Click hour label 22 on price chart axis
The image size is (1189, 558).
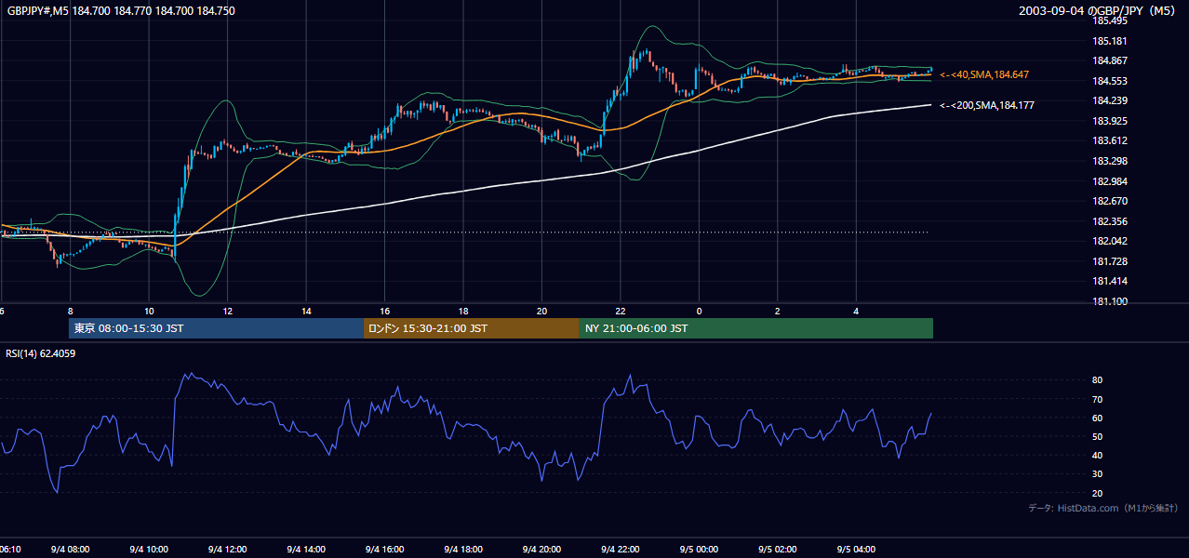point(621,311)
